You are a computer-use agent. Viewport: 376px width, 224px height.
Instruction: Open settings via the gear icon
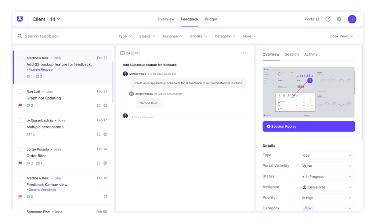coord(339,19)
